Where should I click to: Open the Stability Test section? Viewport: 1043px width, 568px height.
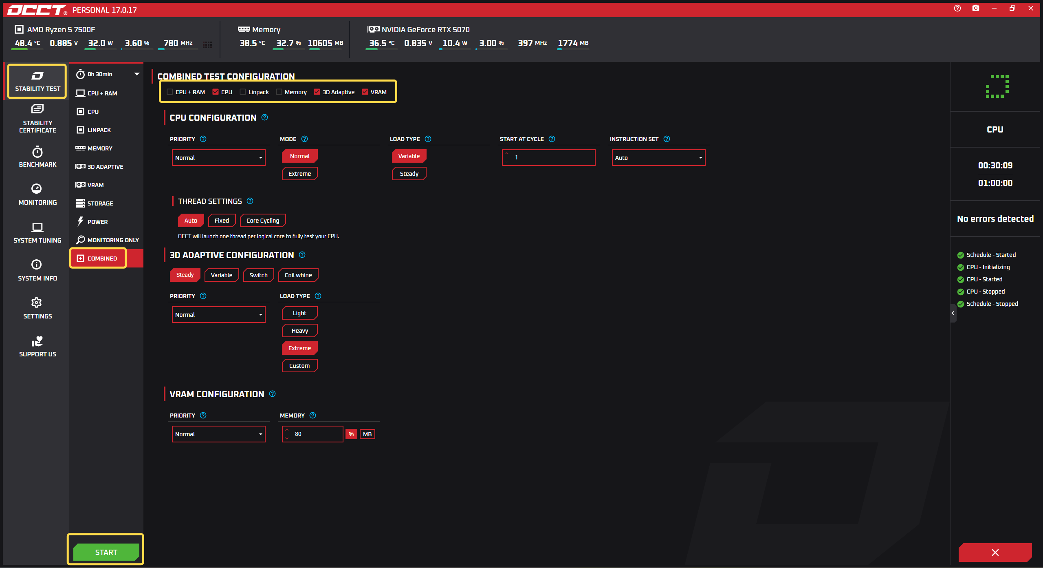(37, 81)
